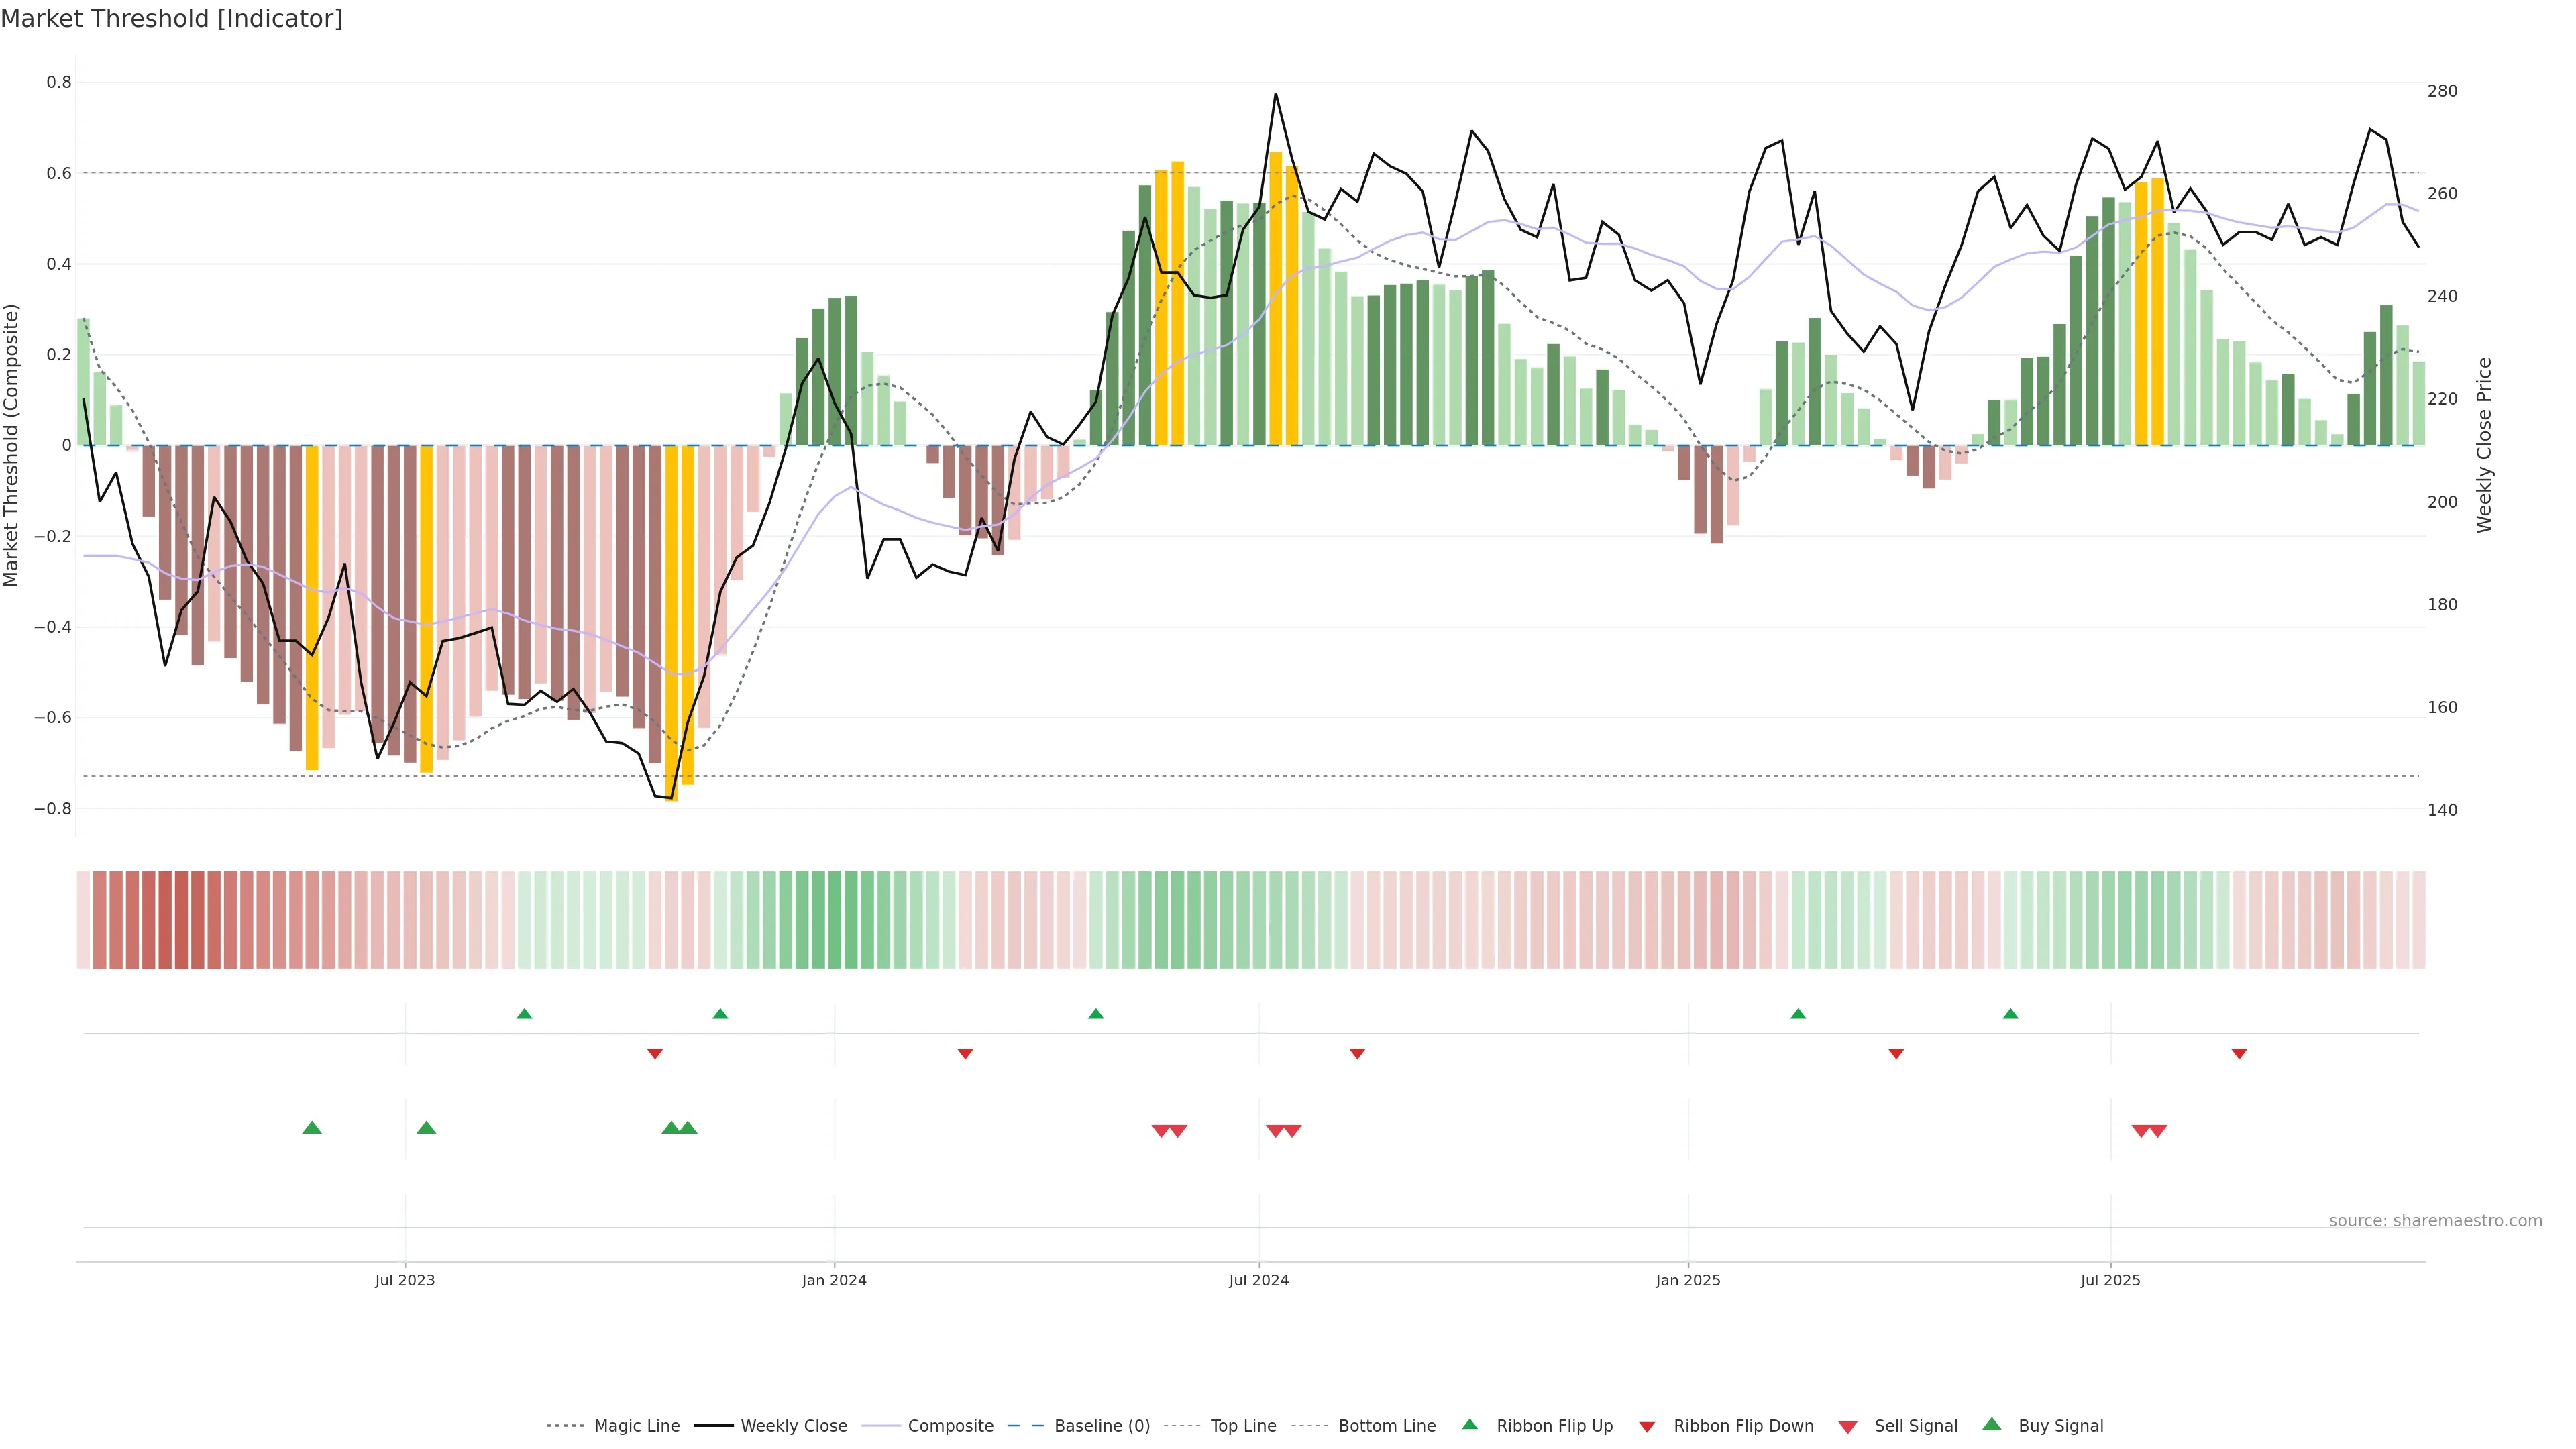Click the Buy Signal triangle just after Jul 2023

click(426, 1128)
